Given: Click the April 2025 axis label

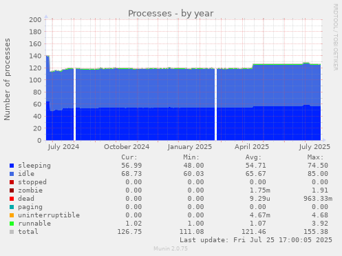Looking at the screenshot, I should coord(252,147).
